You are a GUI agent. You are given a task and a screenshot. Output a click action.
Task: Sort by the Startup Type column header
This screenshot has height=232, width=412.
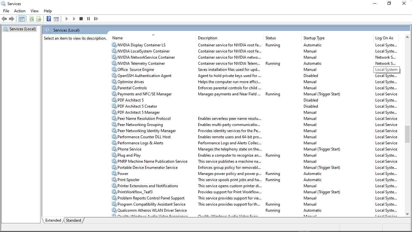click(314, 38)
